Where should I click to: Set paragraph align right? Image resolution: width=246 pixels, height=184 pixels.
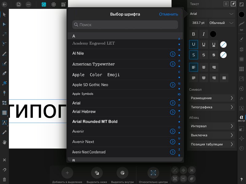[x=214, y=67]
